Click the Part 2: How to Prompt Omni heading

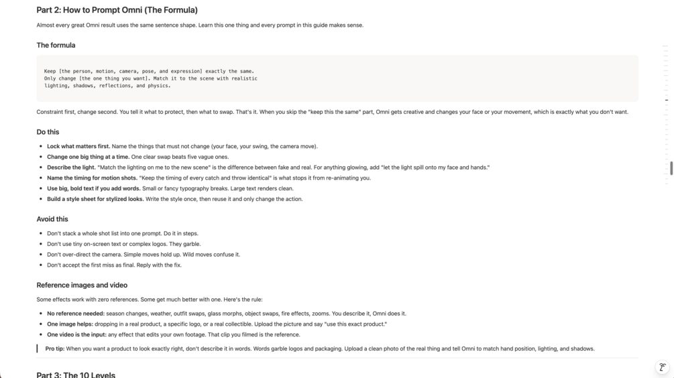coord(117,10)
